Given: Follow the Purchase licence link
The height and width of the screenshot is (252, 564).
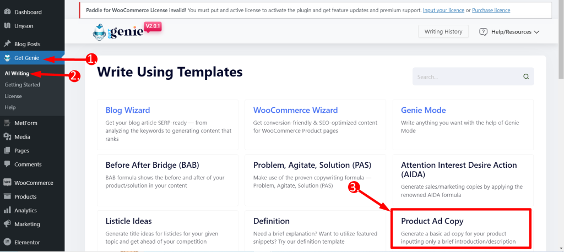Looking at the screenshot, I should click(491, 10).
